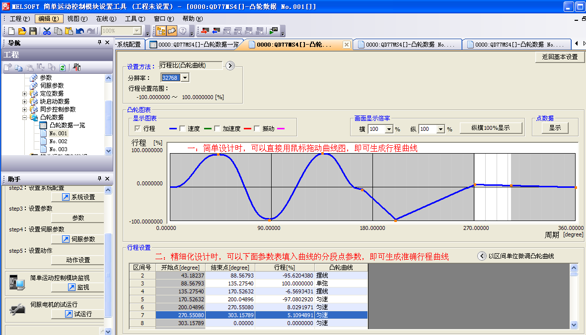Click the write to module icon
586x335 pixels.
(205, 31)
